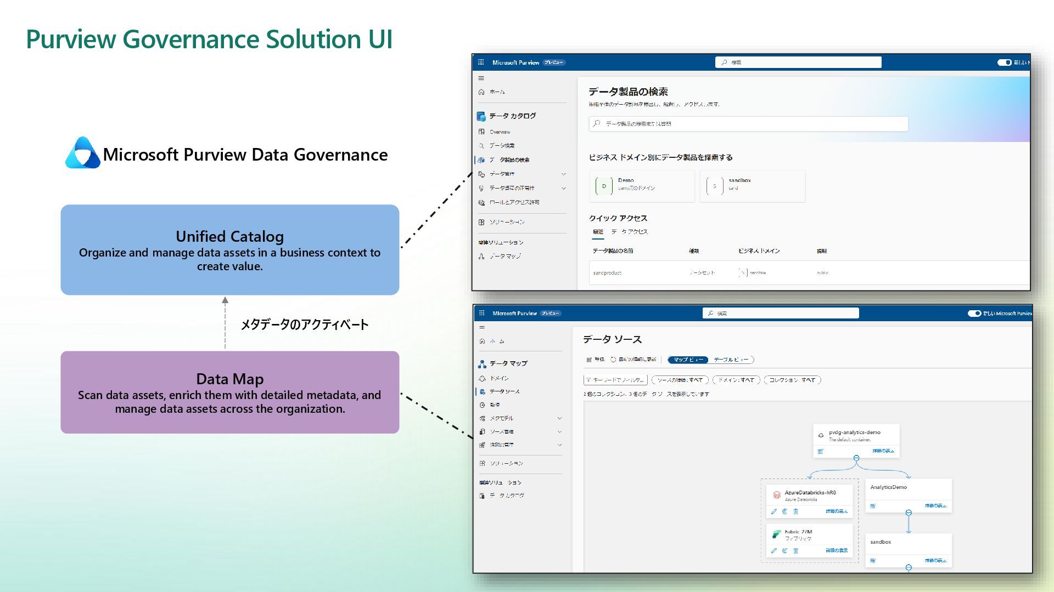Click details link on sandbox collection card
The height and width of the screenshot is (592, 1054).
935,560
